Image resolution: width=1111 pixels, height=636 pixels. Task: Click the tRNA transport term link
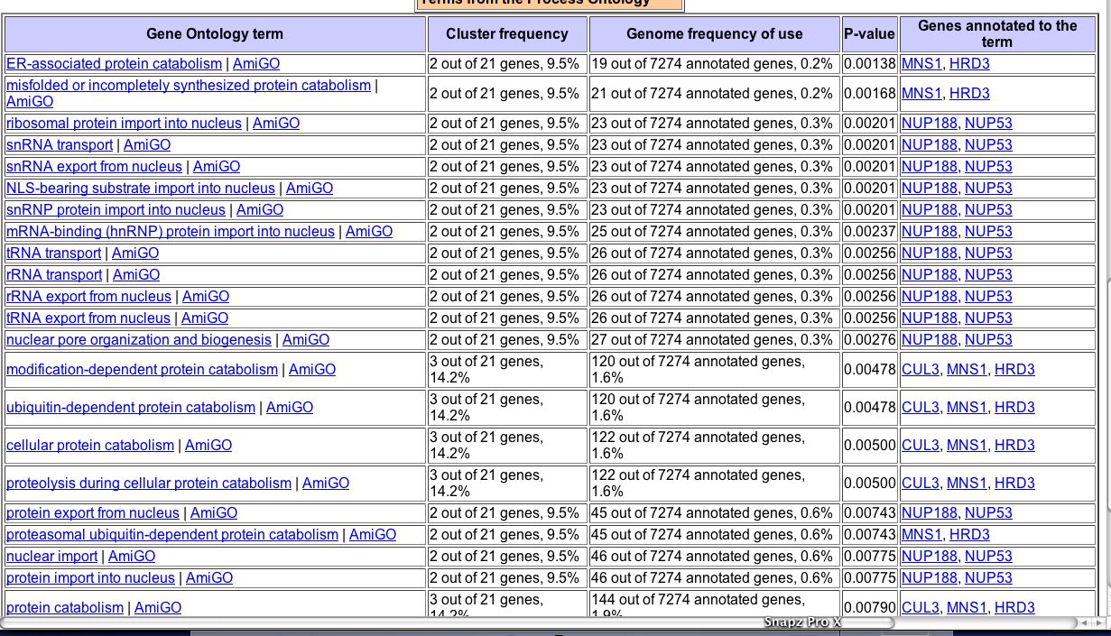[54, 253]
